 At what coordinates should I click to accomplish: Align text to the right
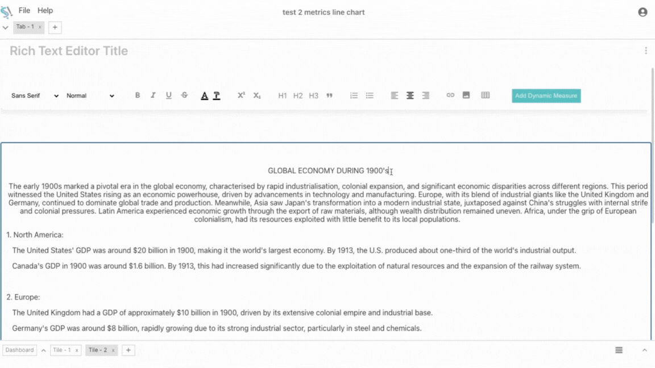click(x=425, y=95)
